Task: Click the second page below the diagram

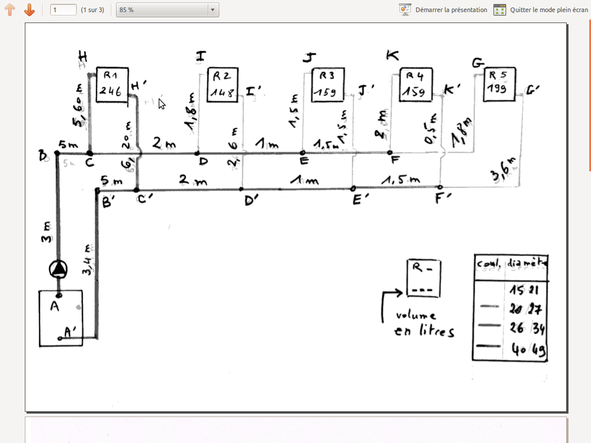Action: (296, 430)
